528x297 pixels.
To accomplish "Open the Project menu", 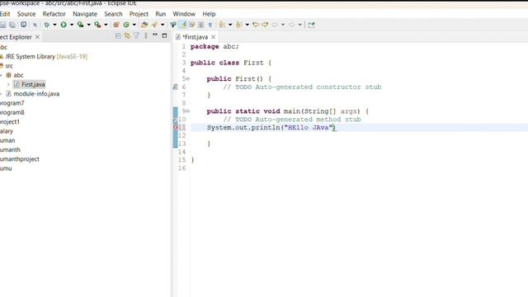I will coord(139,14).
